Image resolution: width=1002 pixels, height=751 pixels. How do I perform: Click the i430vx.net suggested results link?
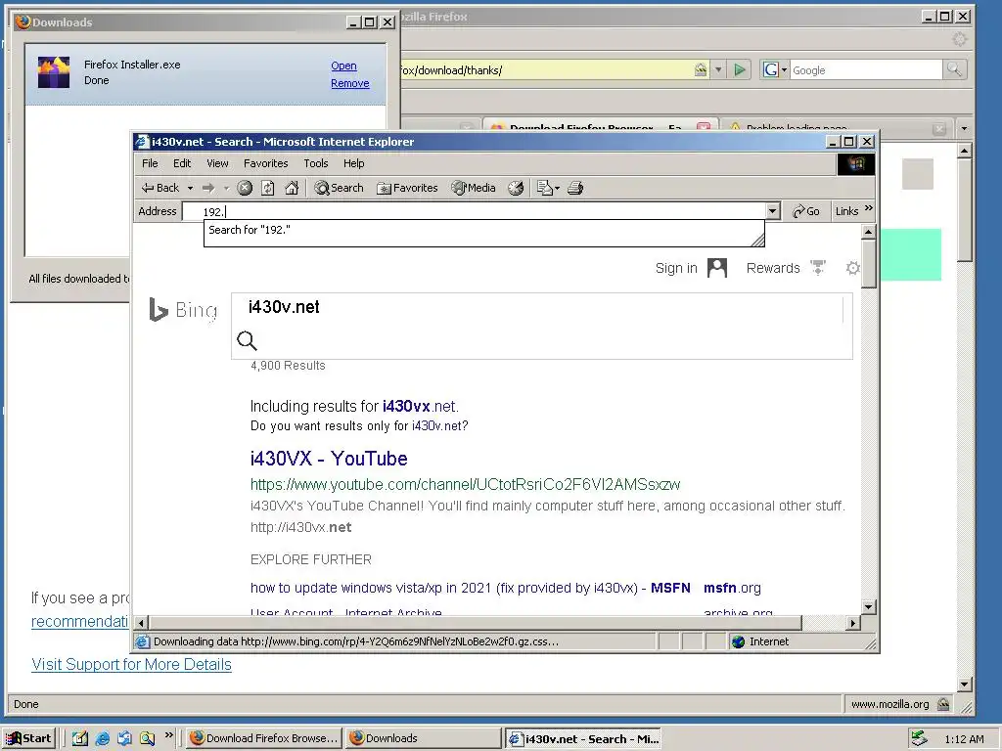pos(419,406)
